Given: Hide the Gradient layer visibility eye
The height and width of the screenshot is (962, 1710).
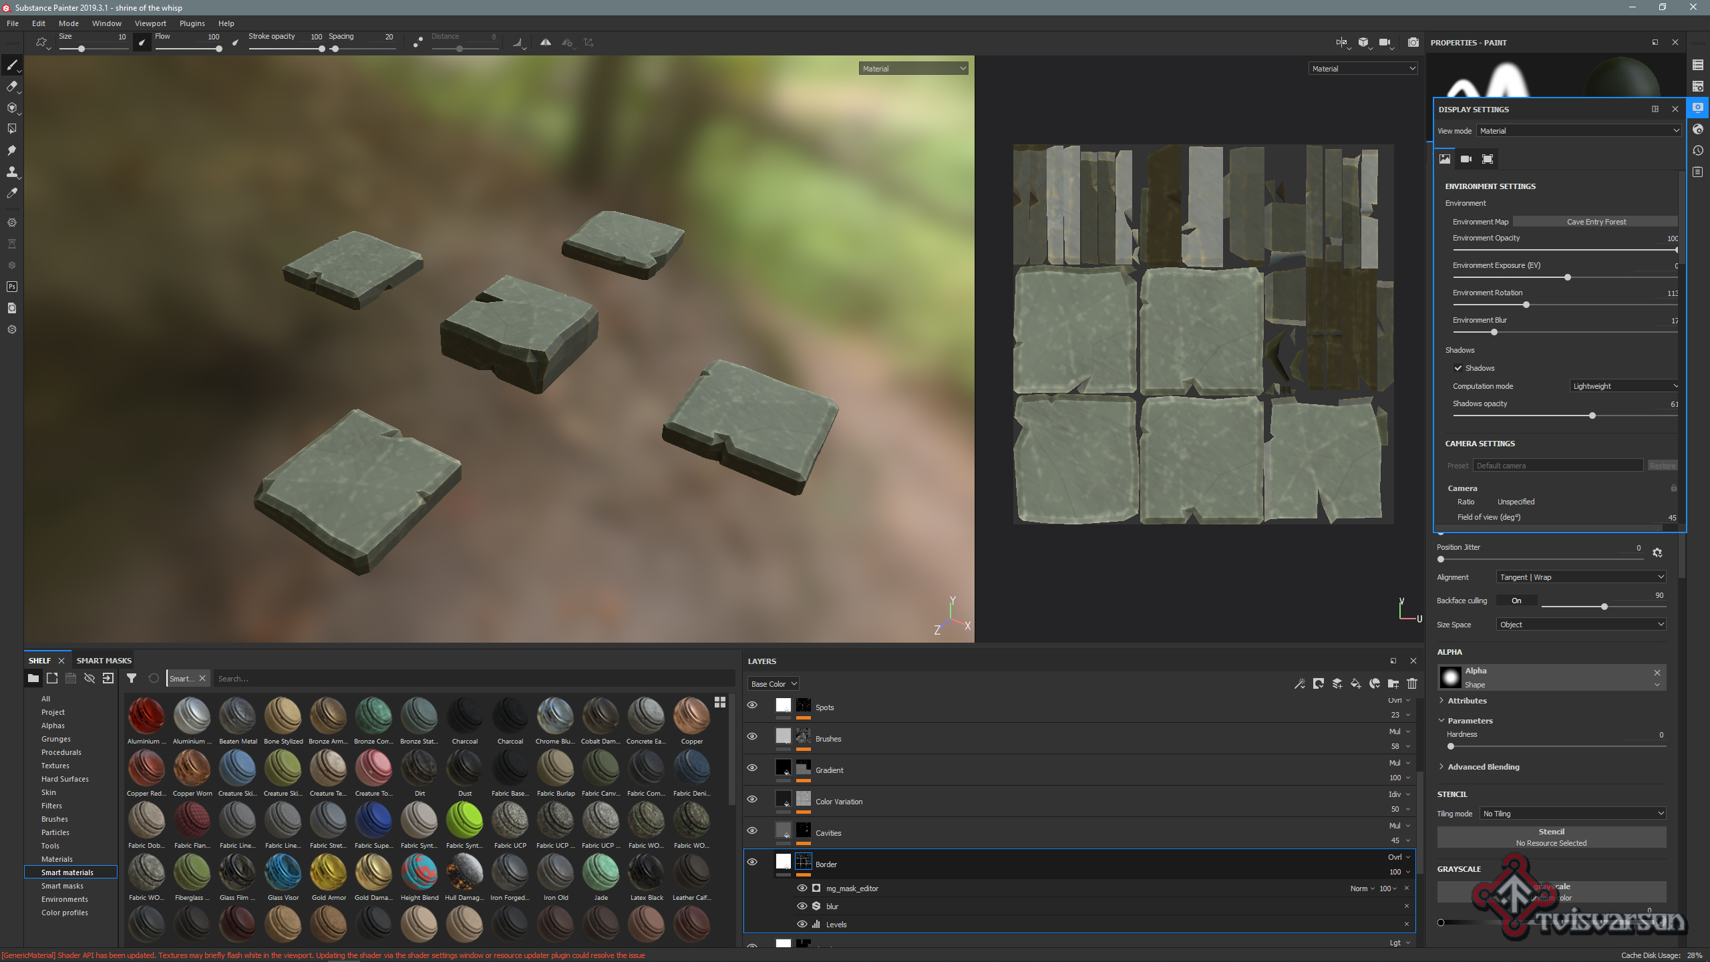Looking at the screenshot, I should (x=752, y=768).
